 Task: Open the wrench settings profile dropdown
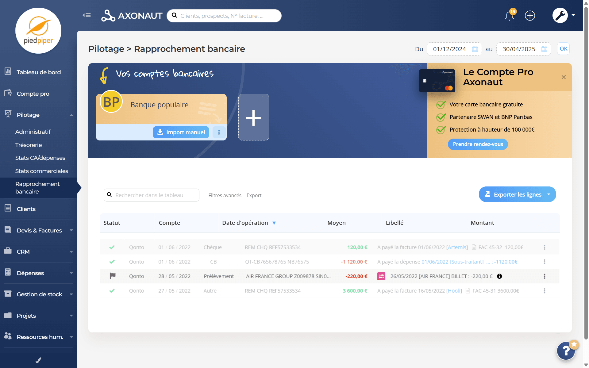pyautogui.click(x=564, y=15)
